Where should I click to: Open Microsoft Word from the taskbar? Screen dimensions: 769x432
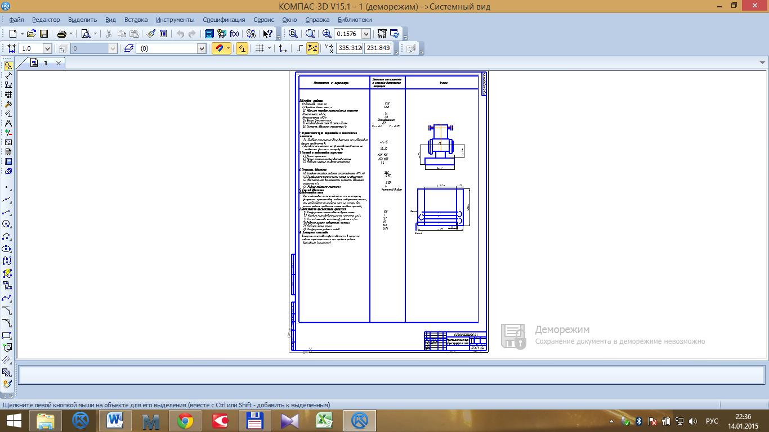coord(115,421)
